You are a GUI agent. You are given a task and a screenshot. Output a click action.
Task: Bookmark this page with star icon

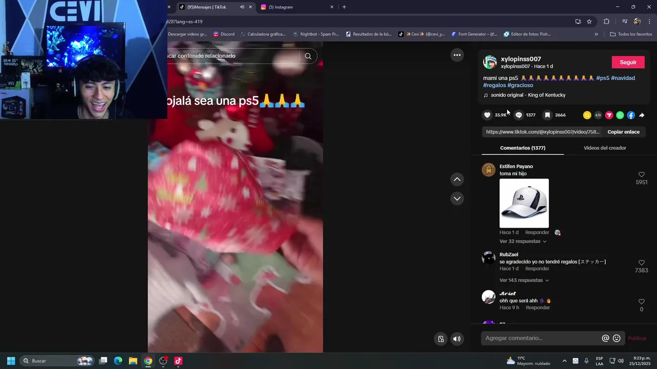coord(589,22)
